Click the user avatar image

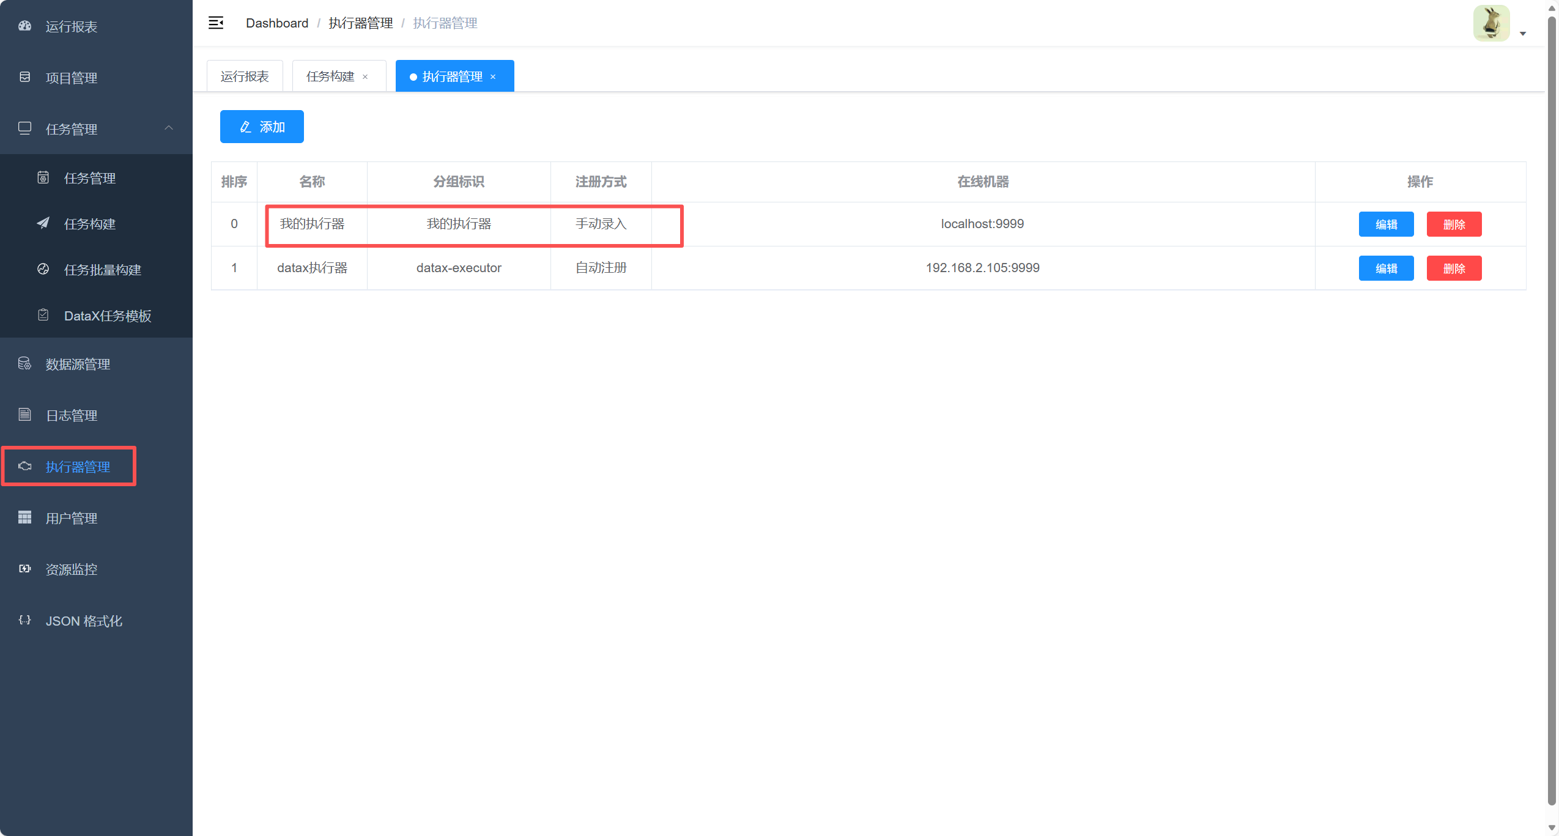pyautogui.click(x=1491, y=23)
